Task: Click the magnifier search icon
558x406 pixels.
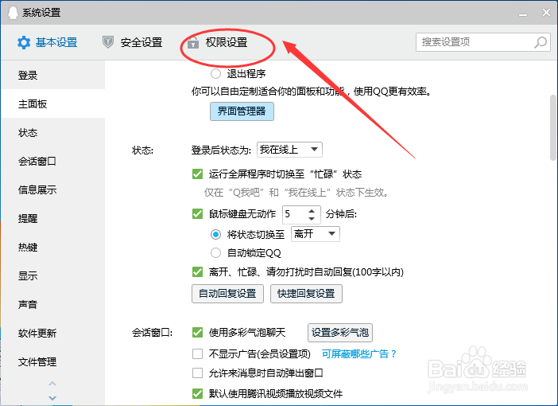Action: pyautogui.click(x=541, y=42)
